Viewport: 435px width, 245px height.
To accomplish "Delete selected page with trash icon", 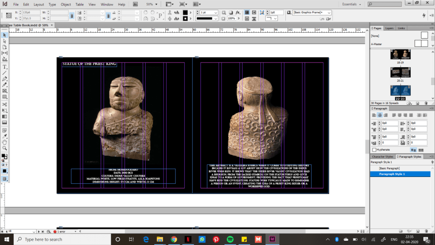I will (426, 103).
